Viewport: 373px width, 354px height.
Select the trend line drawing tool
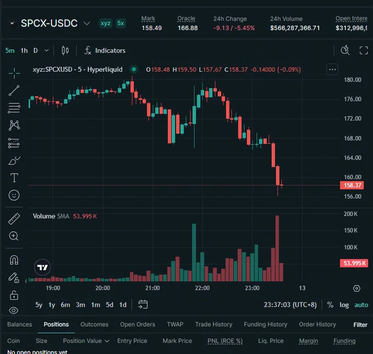click(14, 90)
